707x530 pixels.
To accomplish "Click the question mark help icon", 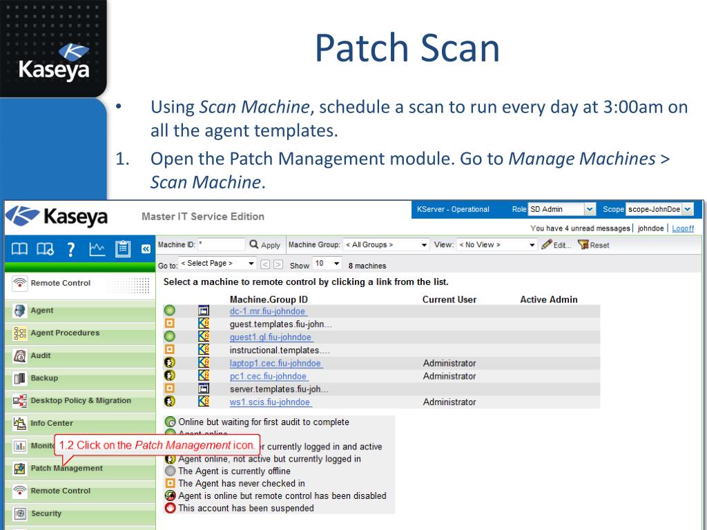I will (71, 249).
